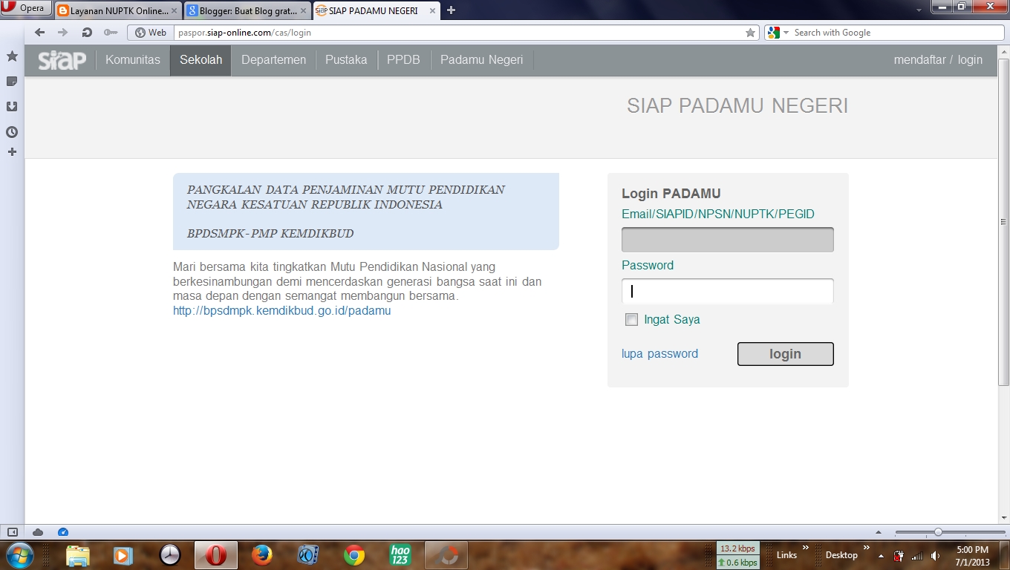1010x570 pixels.
Task: Click the SIAP logo in the header
Action: point(62,60)
